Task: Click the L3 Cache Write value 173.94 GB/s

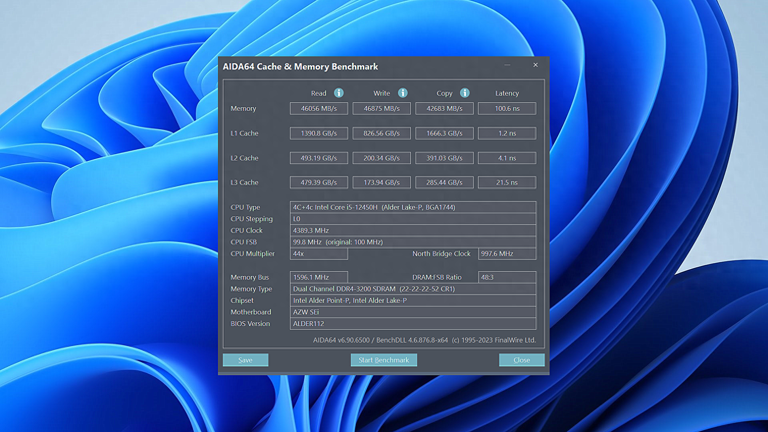Action: tap(382, 182)
